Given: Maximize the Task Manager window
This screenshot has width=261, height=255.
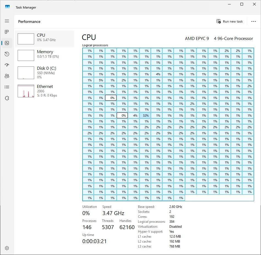Looking at the screenshot, I should tap(242, 4).
